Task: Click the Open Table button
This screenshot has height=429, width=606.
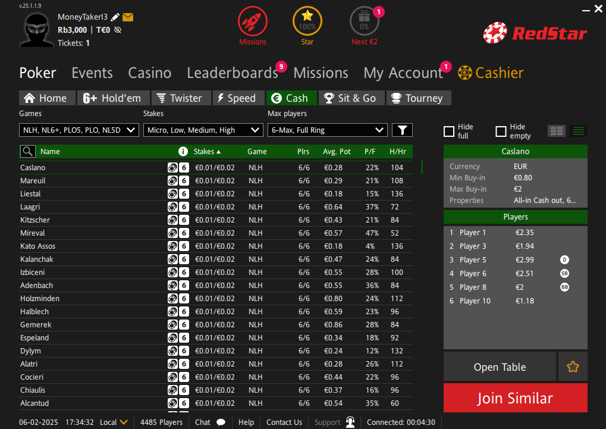Action: 500,367
